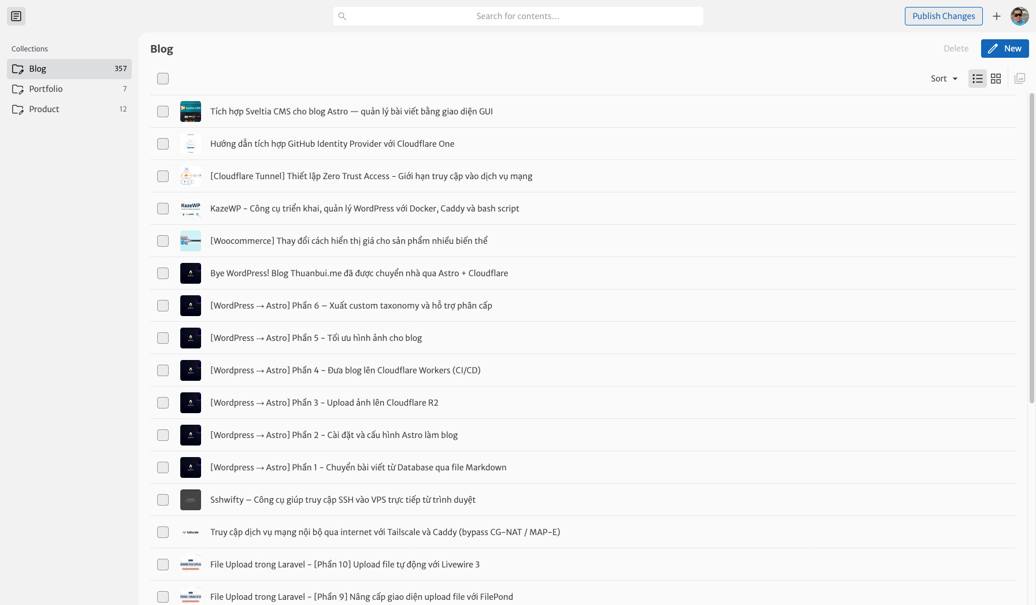The width and height of the screenshot is (1036, 605).
Task: Check the Sshwifty post checkbox
Action: pos(163,500)
